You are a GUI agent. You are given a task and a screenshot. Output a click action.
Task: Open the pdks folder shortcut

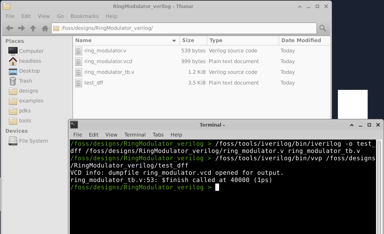pyautogui.click(x=25, y=110)
